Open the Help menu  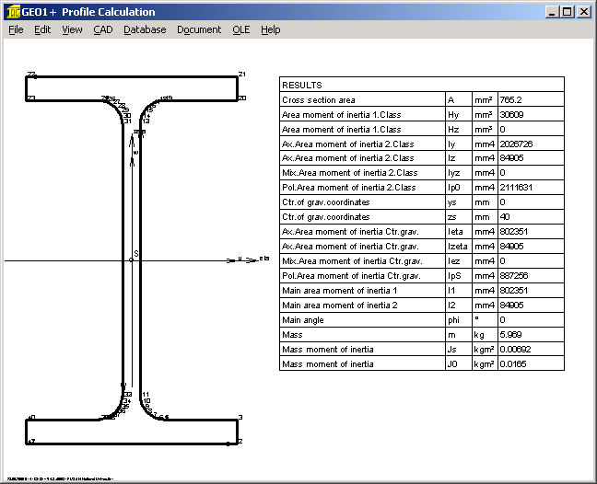(x=270, y=29)
